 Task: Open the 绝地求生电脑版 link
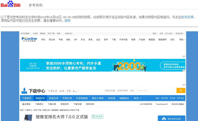(178, 104)
